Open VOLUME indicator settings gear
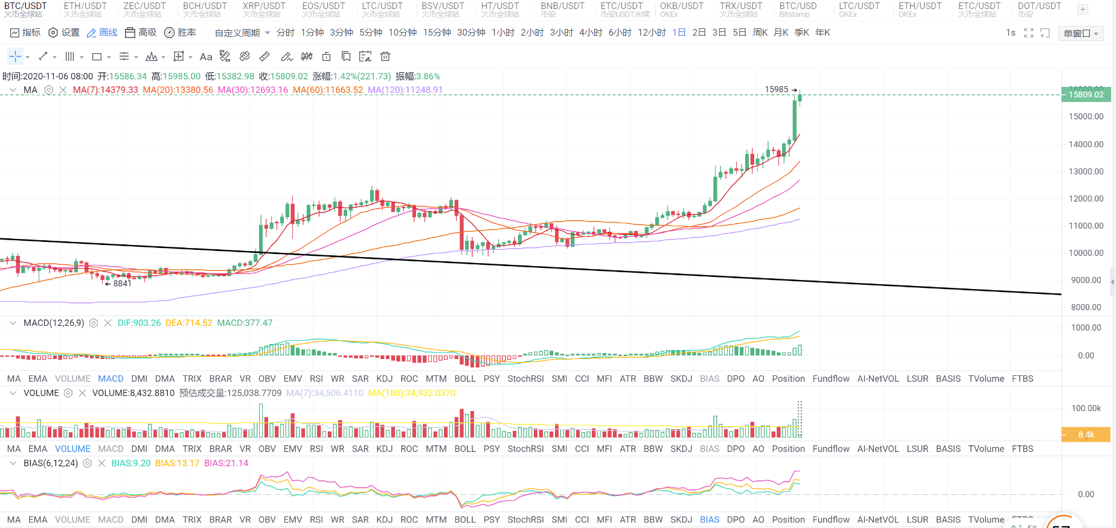 pos(68,393)
